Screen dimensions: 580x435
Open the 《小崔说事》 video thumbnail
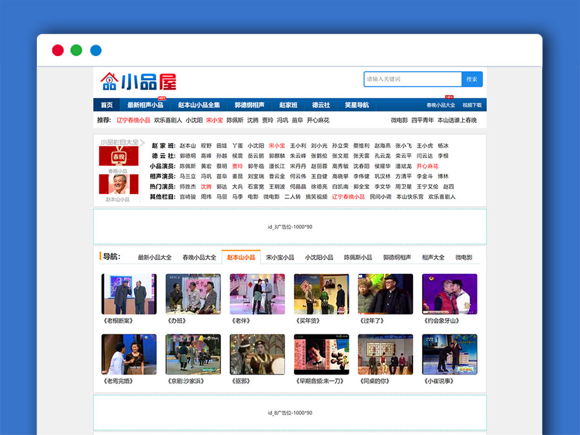[x=449, y=354]
